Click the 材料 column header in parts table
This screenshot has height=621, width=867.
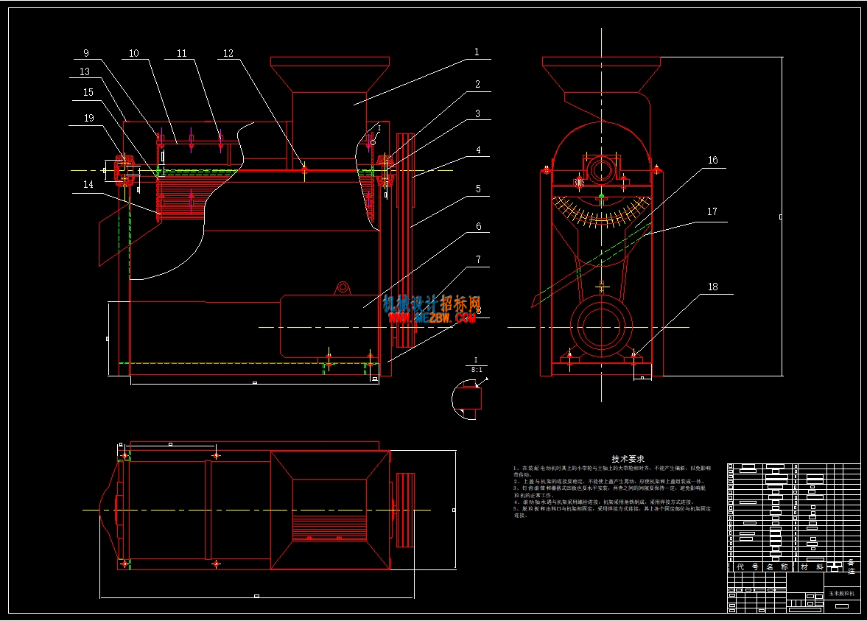(812, 566)
